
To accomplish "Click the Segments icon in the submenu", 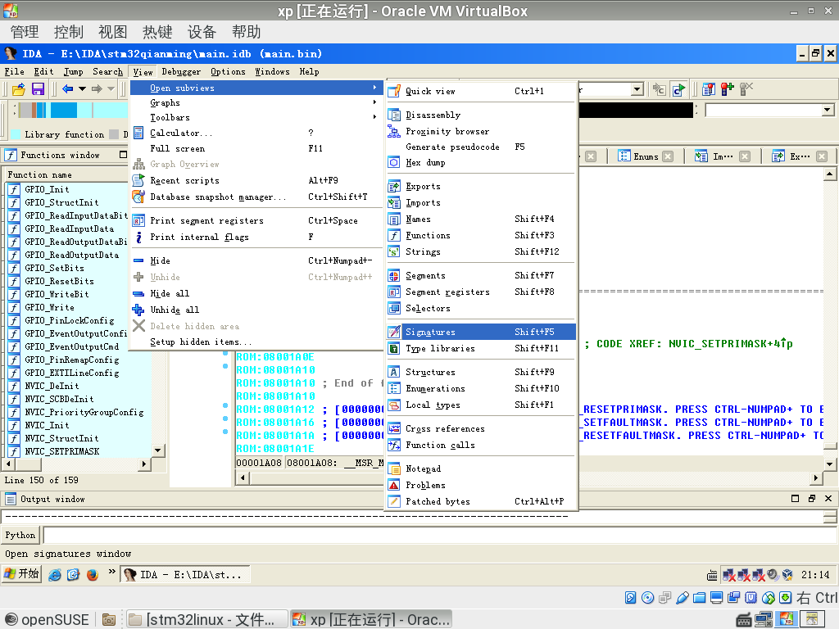I will [394, 275].
